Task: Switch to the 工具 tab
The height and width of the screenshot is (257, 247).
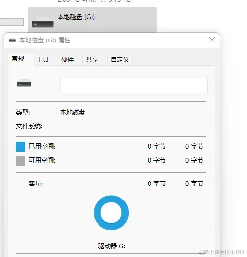Action: pyautogui.click(x=46, y=60)
